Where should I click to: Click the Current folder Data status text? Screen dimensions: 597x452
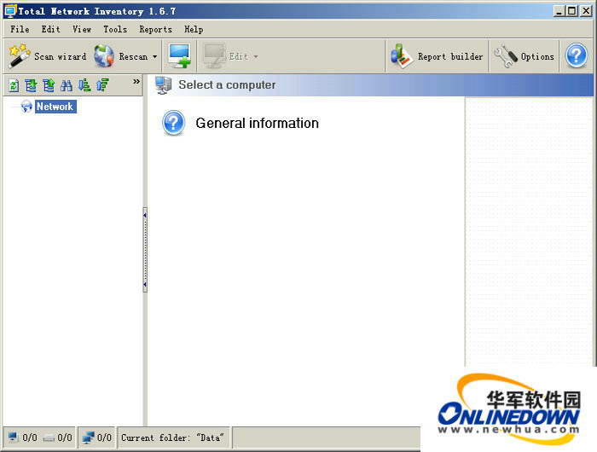click(172, 438)
